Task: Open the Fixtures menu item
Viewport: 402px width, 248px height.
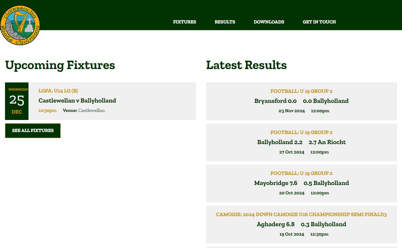Action: pyautogui.click(x=185, y=22)
